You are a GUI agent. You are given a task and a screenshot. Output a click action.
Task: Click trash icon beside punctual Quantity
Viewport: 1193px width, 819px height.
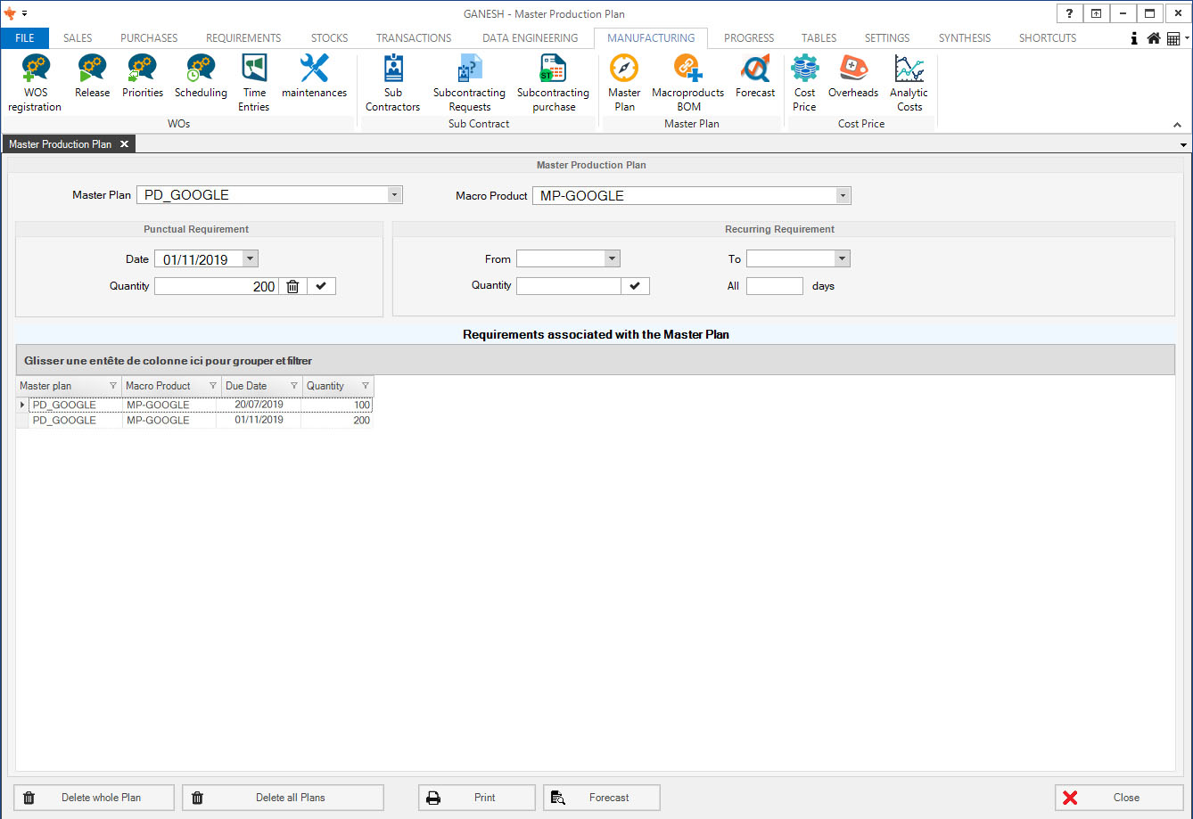pos(292,286)
